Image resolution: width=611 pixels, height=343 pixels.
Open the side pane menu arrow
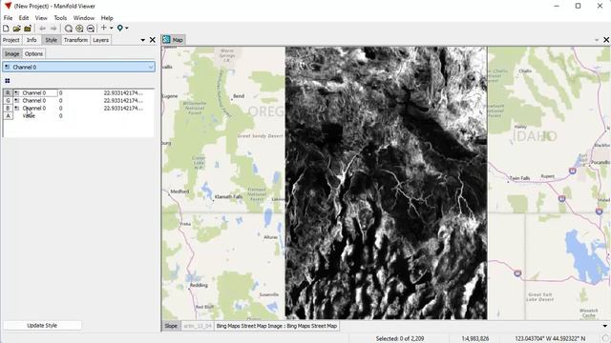point(142,40)
